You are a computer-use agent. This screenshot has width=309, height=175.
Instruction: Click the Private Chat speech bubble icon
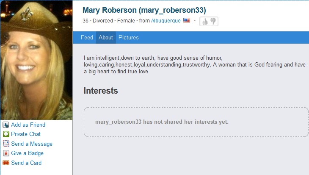click(6, 134)
